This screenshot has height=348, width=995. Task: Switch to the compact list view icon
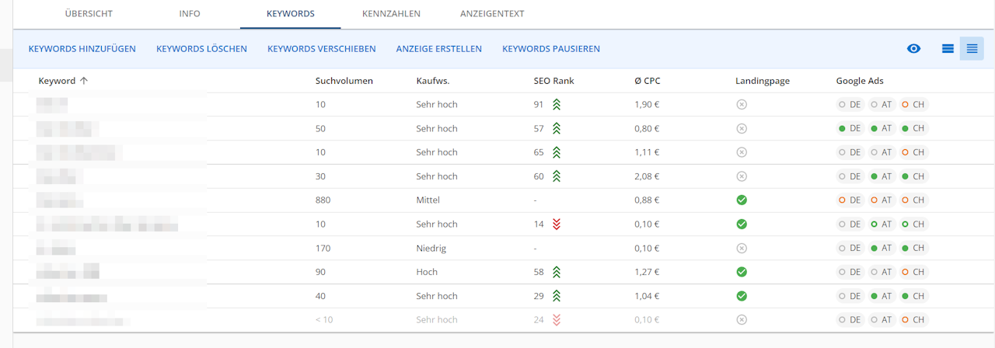[x=948, y=49]
